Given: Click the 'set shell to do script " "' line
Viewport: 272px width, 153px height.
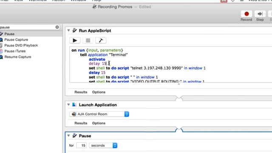Looking at the screenshot, I should 123,77.
